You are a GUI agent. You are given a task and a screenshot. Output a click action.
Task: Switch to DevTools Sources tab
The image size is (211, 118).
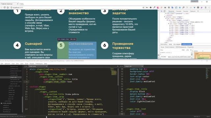(x=186, y=11)
